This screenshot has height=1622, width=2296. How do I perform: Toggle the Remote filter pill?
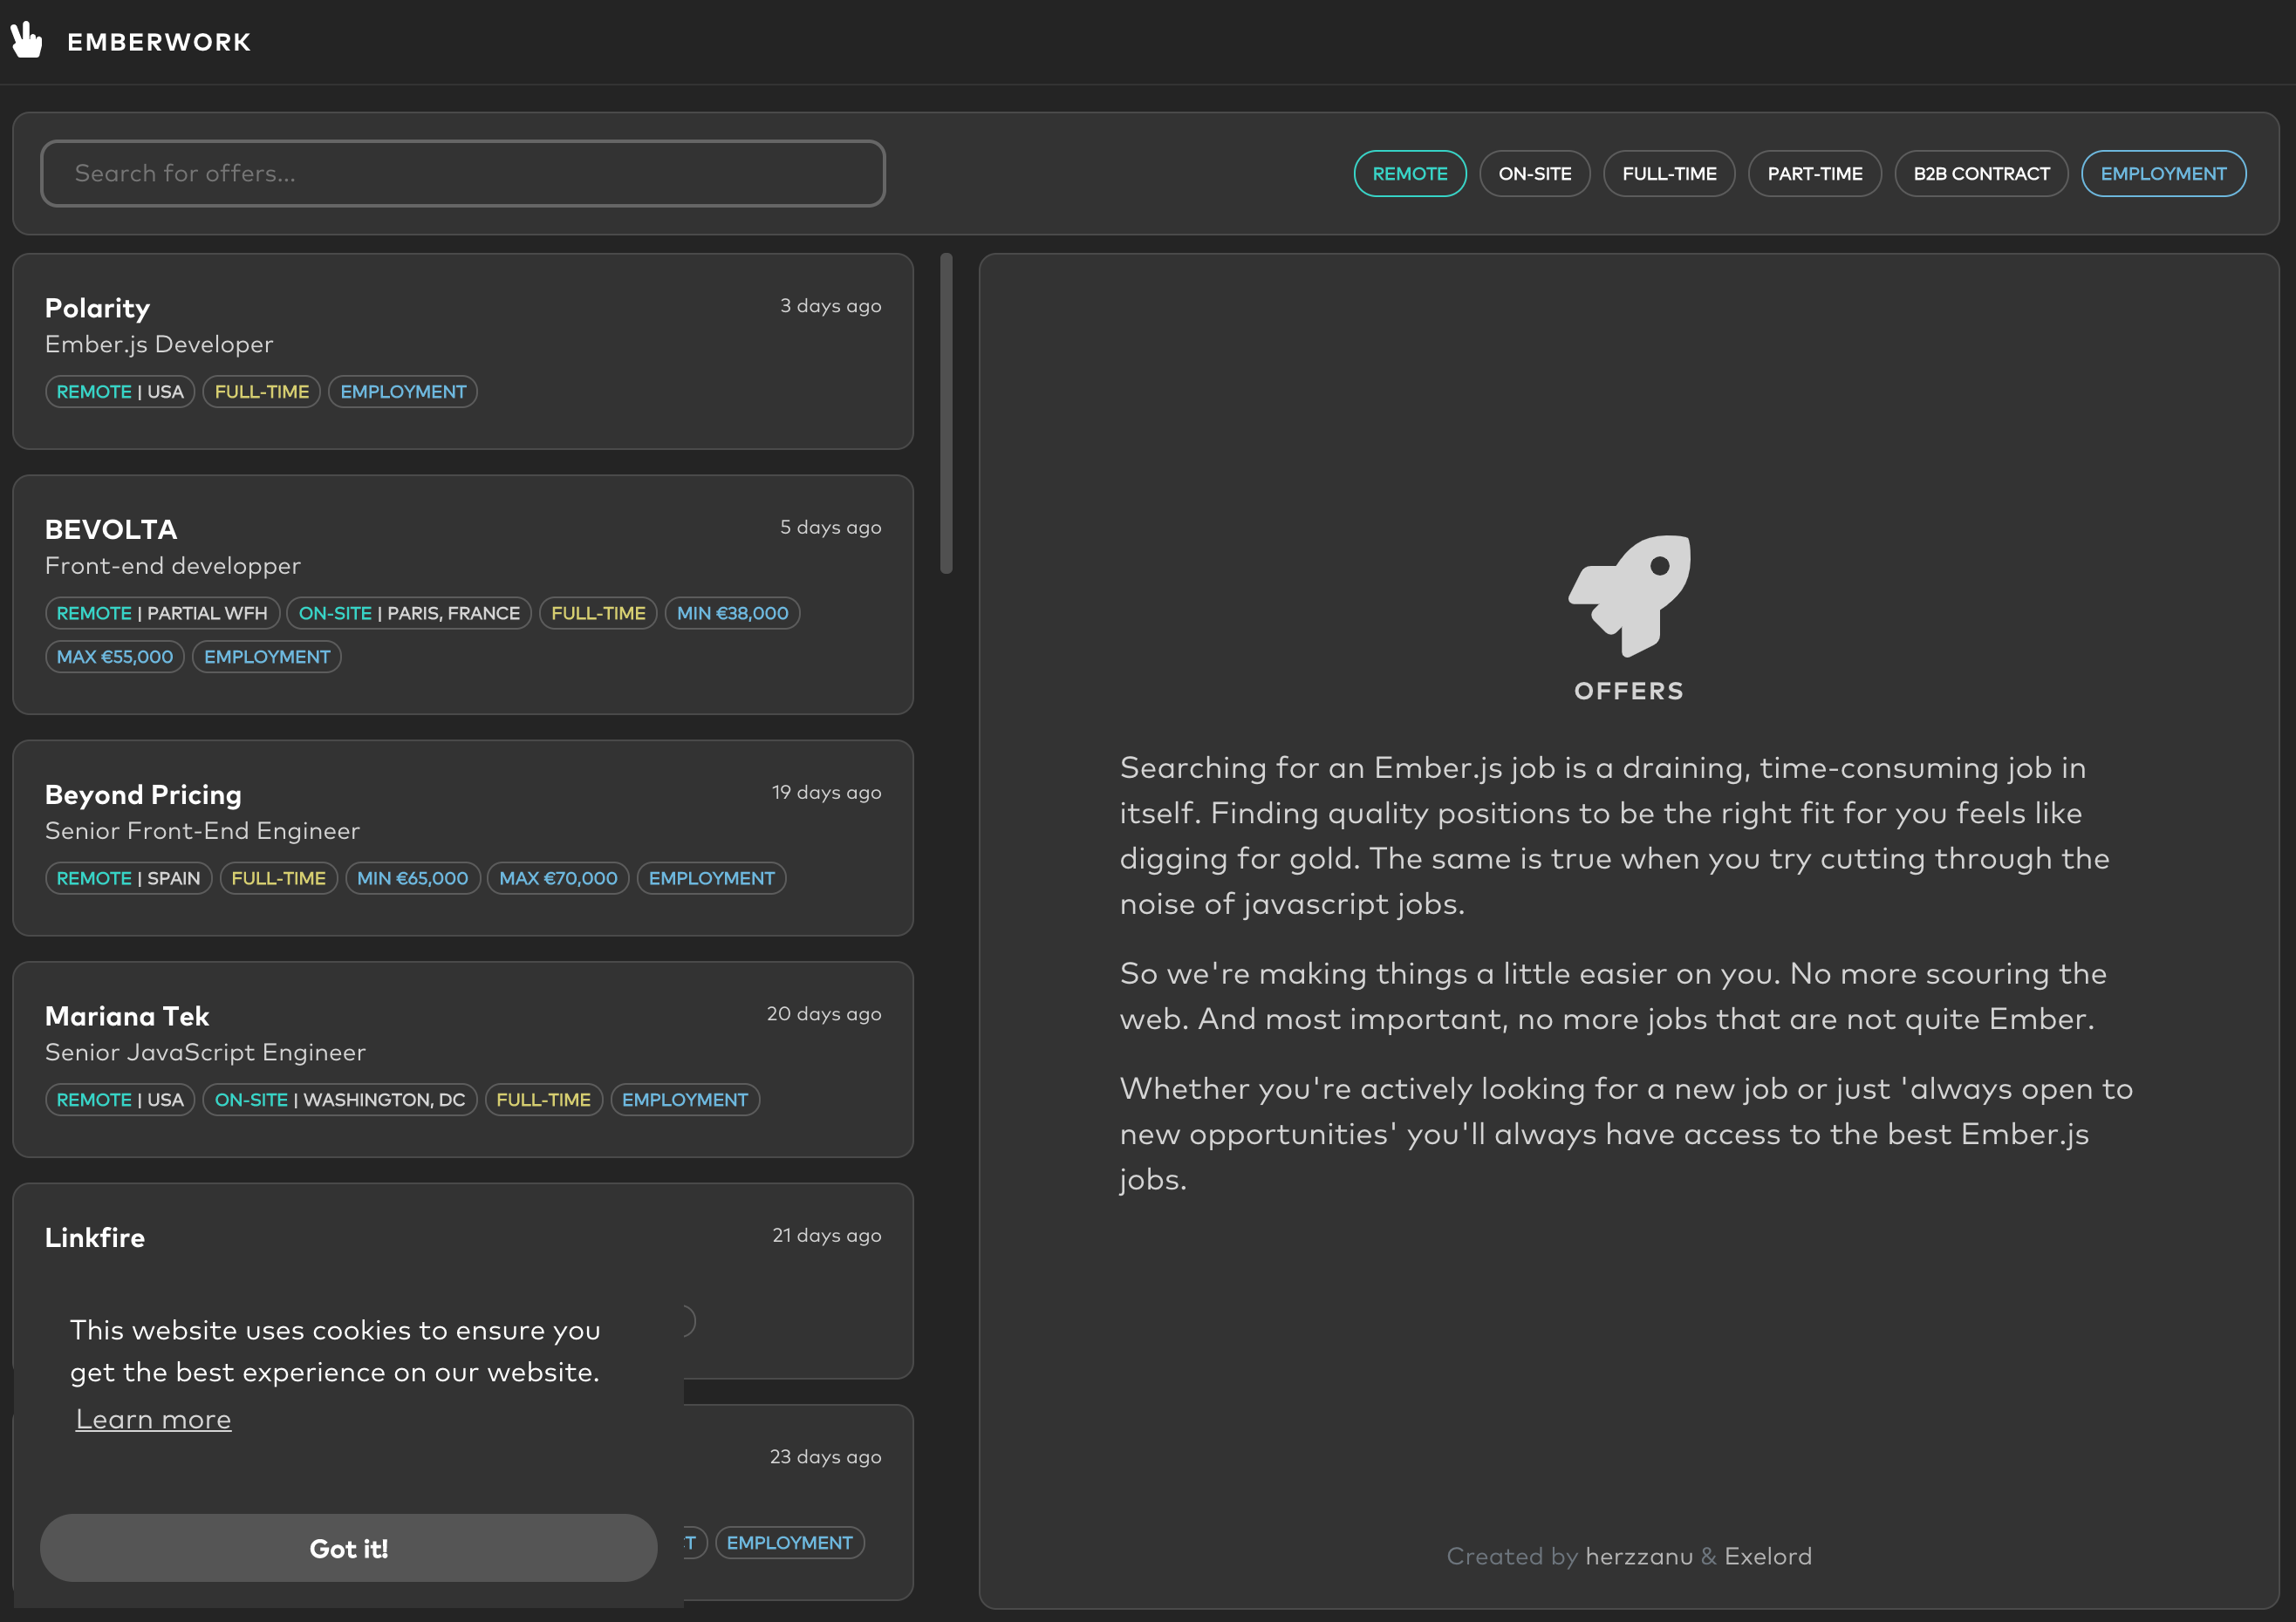(x=1409, y=174)
